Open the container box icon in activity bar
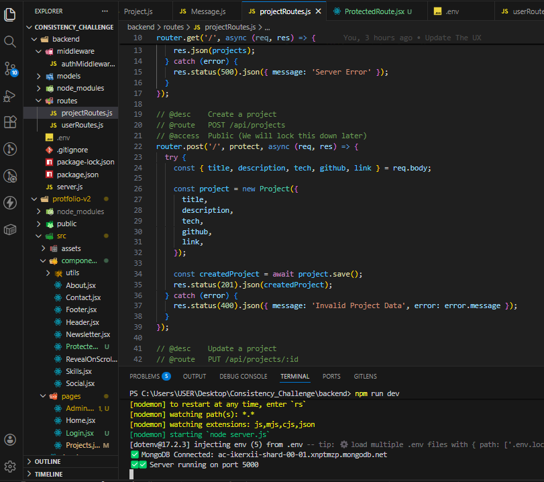 10,230
